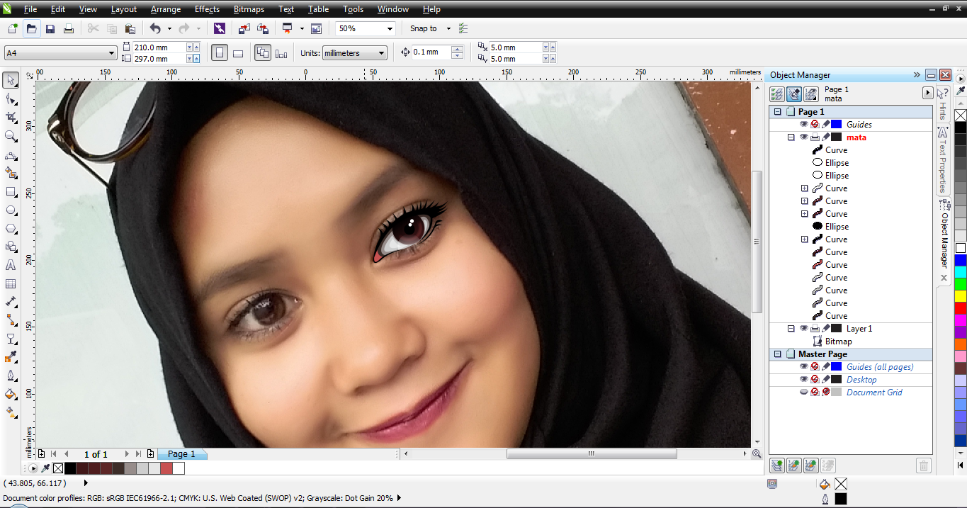Select the Shape tool
This screenshot has width=967, height=508.
(x=11, y=100)
